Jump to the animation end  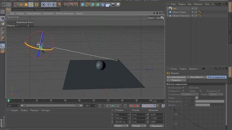pyautogui.click(x=125, y=106)
